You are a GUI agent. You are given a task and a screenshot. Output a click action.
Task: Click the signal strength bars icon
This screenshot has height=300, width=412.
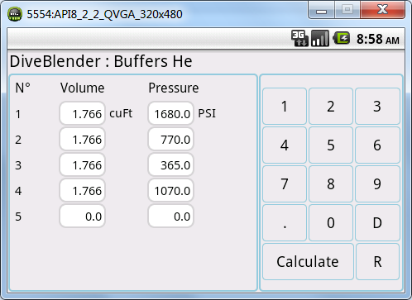(x=320, y=38)
